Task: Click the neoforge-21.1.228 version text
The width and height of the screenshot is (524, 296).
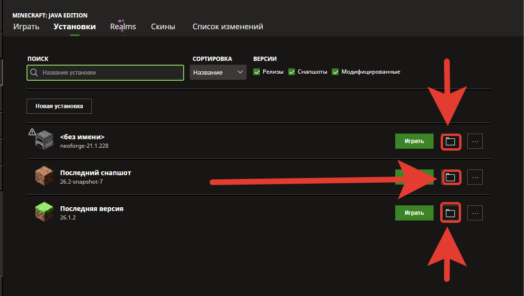Action: 84,146
